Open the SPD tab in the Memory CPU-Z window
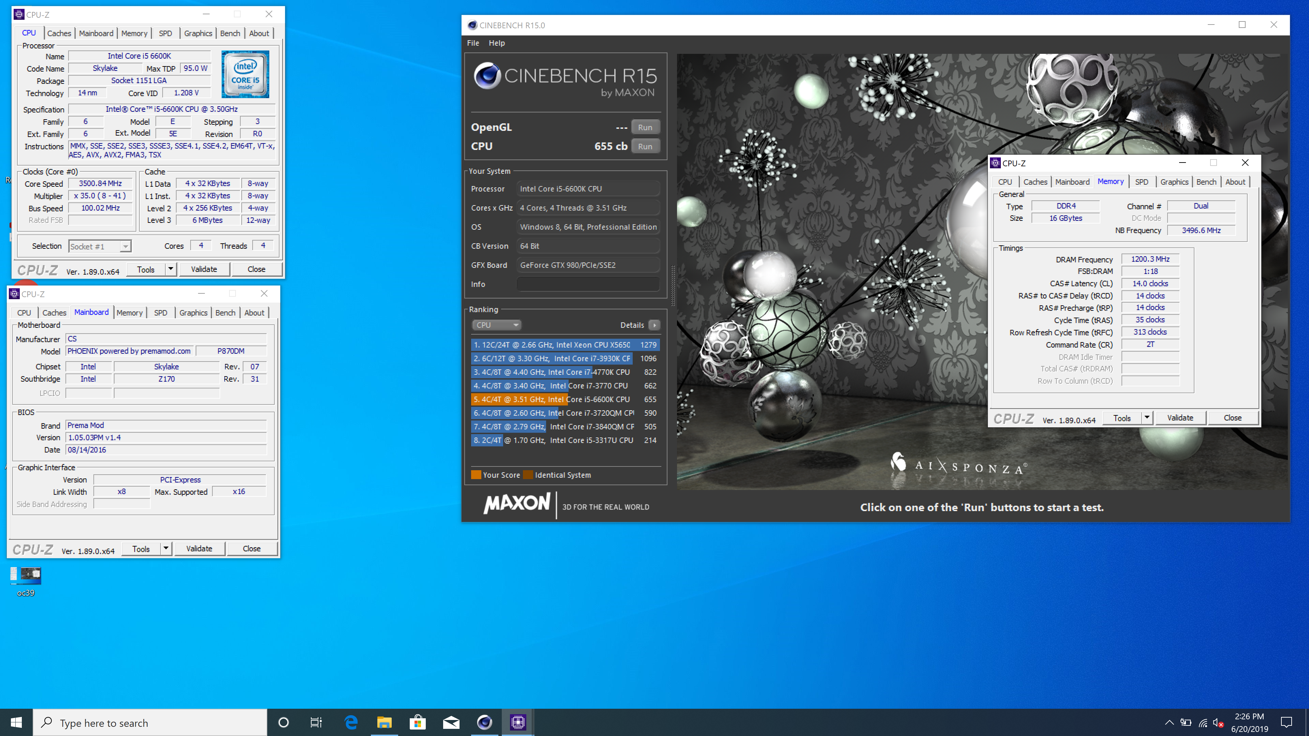Viewport: 1309px width, 736px height. point(1141,182)
